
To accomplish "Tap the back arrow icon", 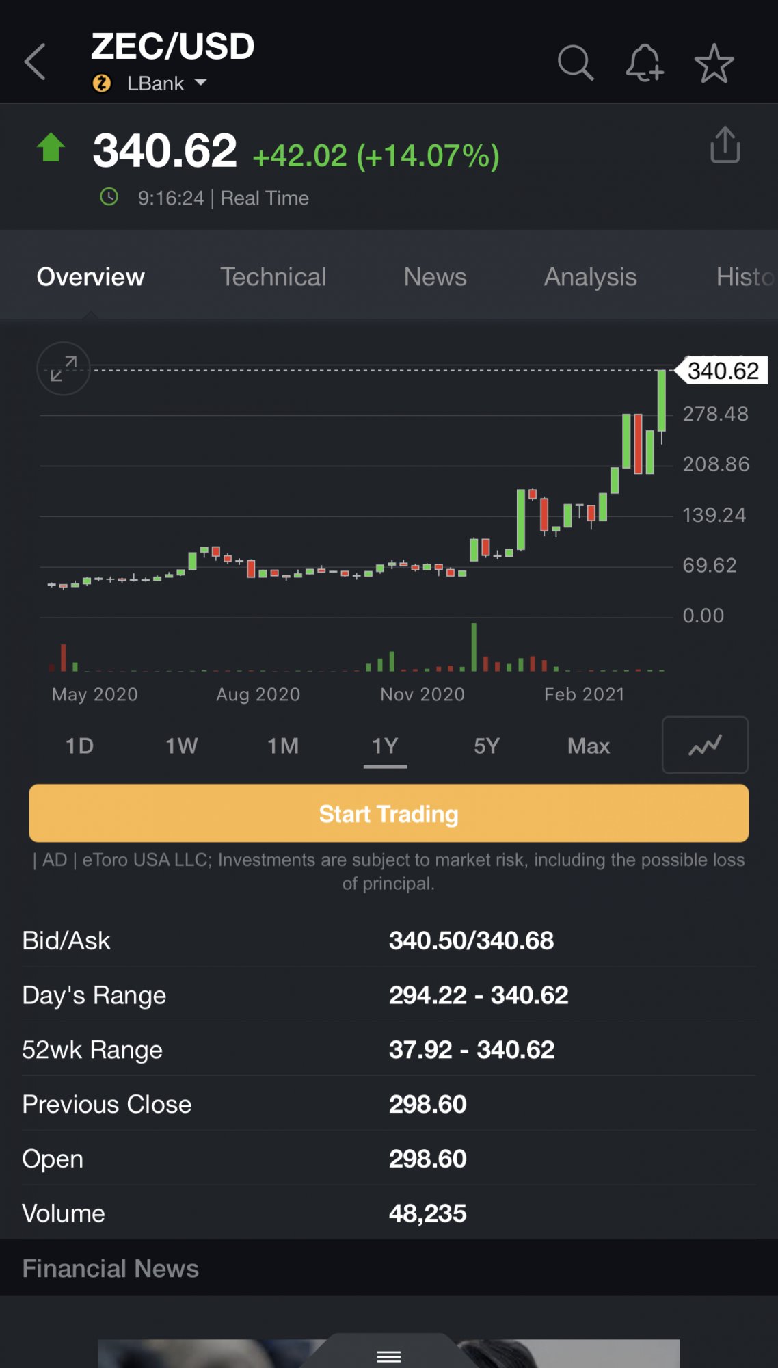I will [x=36, y=62].
